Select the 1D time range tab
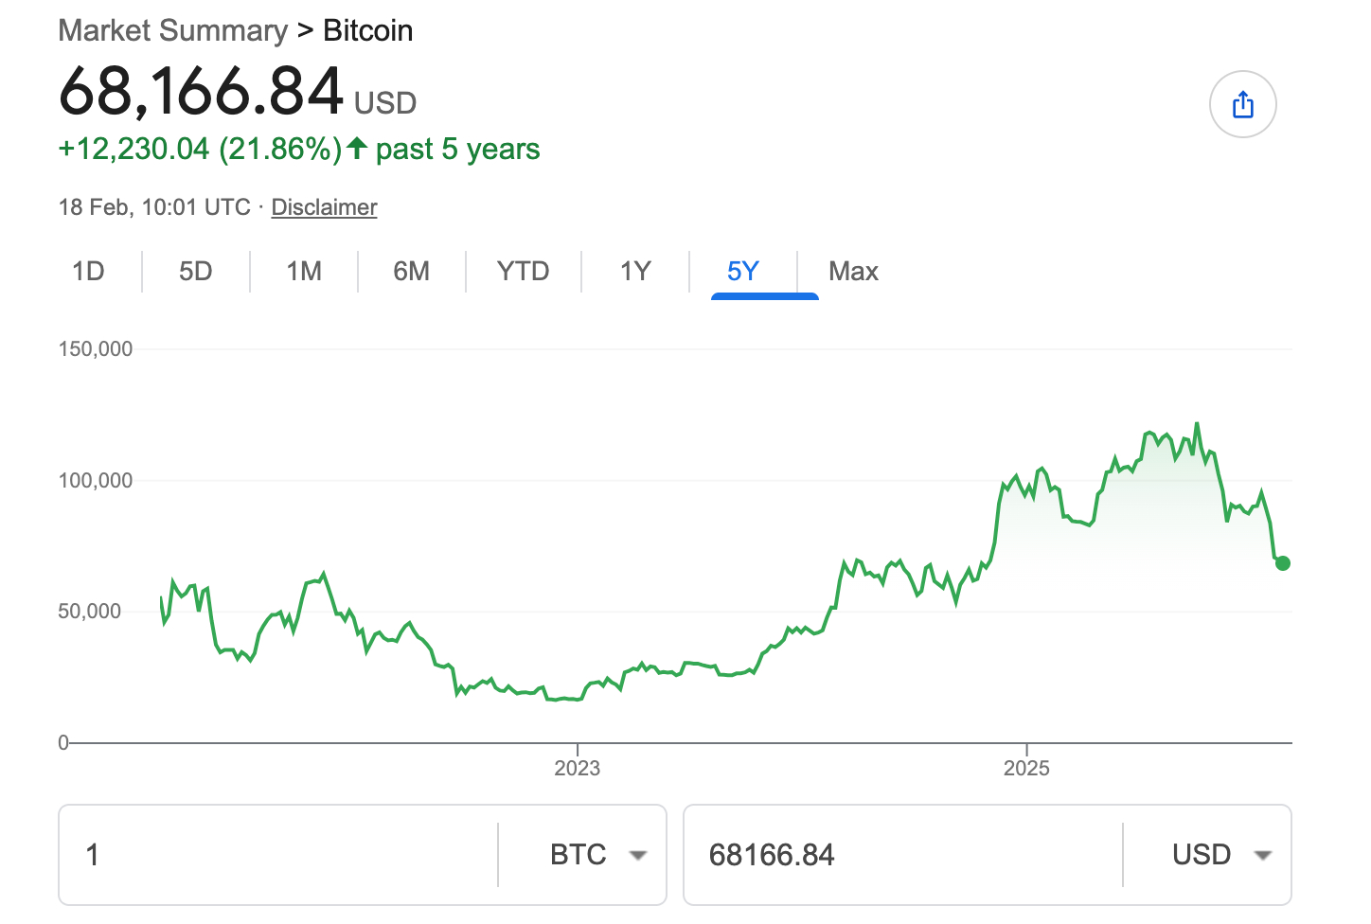Image resolution: width=1371 pixels, height=924 pixels. tap(88, 272)
